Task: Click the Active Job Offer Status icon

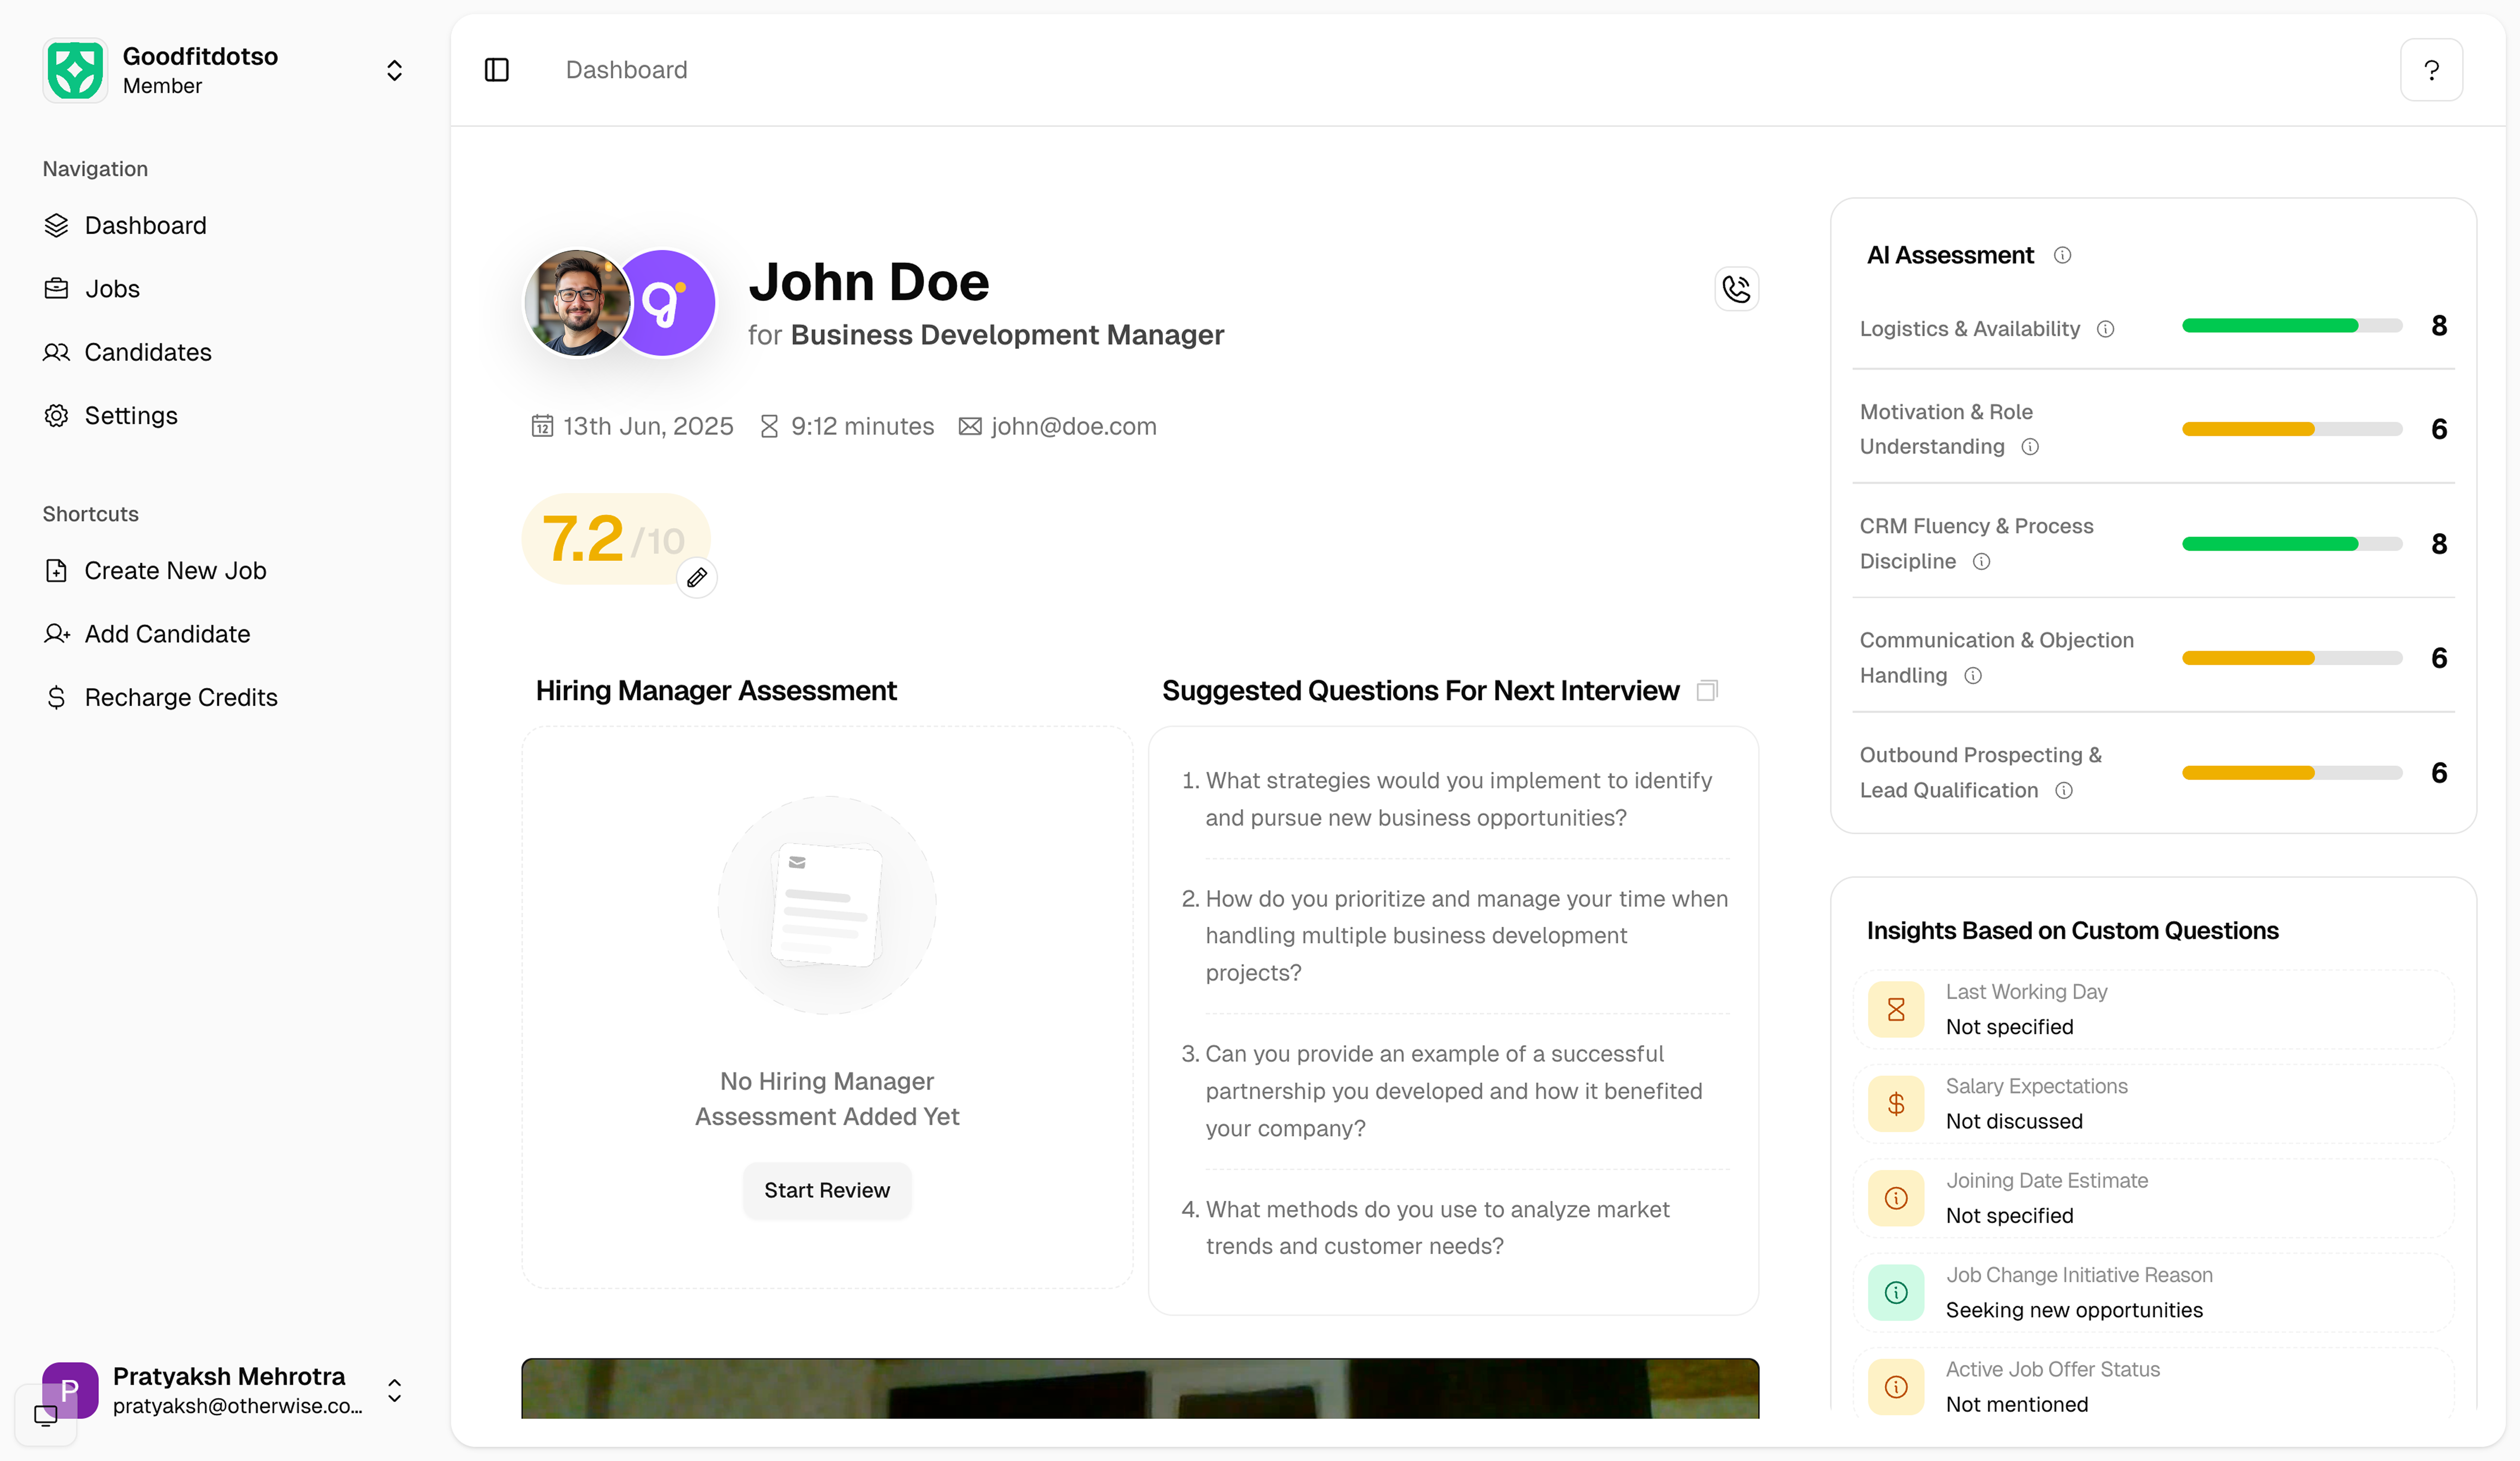Action: coord(1896,1387)
